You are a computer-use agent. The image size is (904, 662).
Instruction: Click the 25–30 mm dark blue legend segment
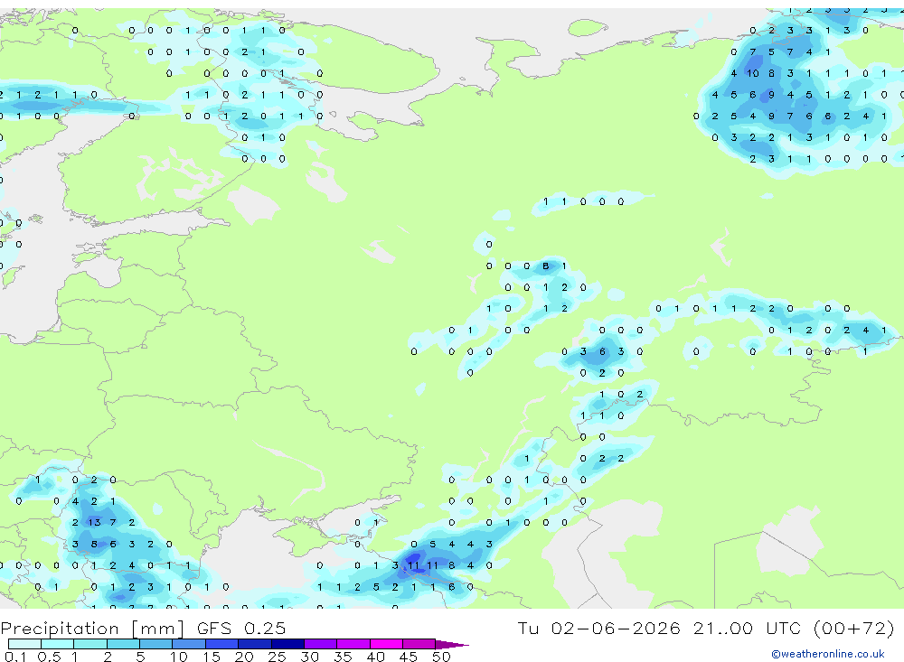pos(287,644)
